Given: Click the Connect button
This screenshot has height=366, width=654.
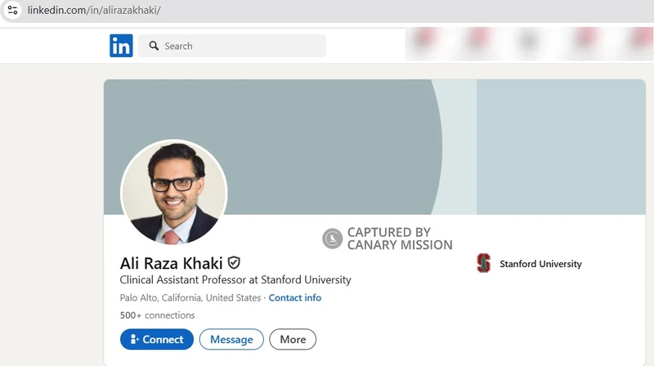Looking at the screenshot, I should pyautogui.click(x=157, y=339).
